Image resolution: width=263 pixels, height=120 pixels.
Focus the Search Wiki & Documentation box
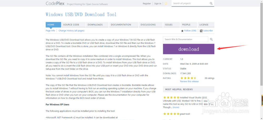click(x=185, y=39)
